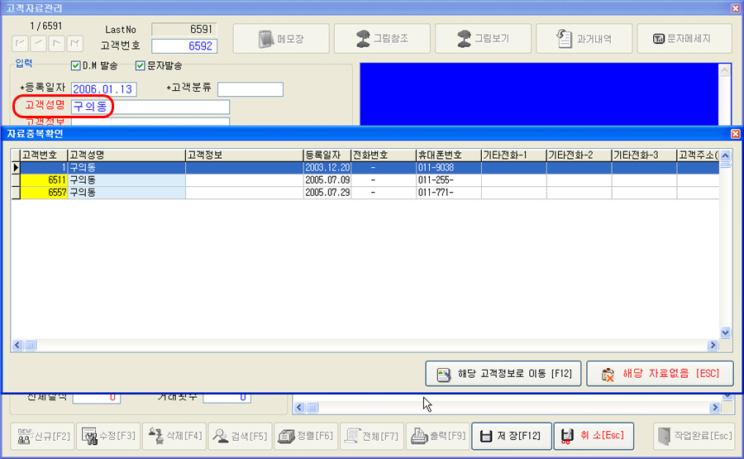Image resolution: width=744 pixels, height=459 pixels.
Task: Toggle the D.M 발송 checkbox
Action: coord(75,65)
